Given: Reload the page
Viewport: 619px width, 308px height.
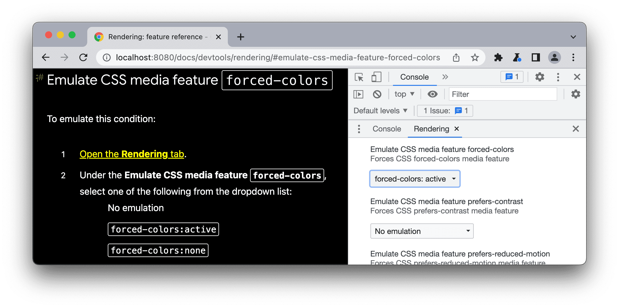Looking at the screenshot, I should click(x=83, y=57).
